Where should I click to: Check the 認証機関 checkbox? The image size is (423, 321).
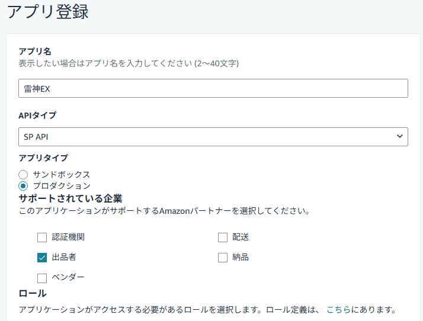click(42, 237)
